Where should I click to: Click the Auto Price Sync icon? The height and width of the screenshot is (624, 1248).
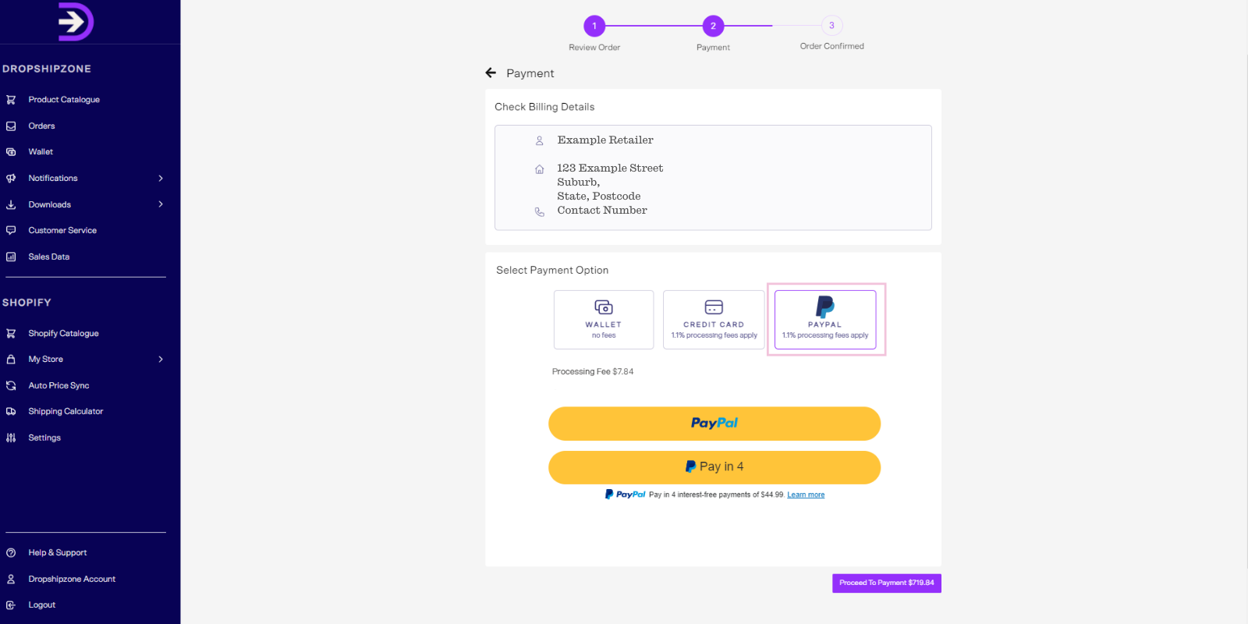[11, 385]
